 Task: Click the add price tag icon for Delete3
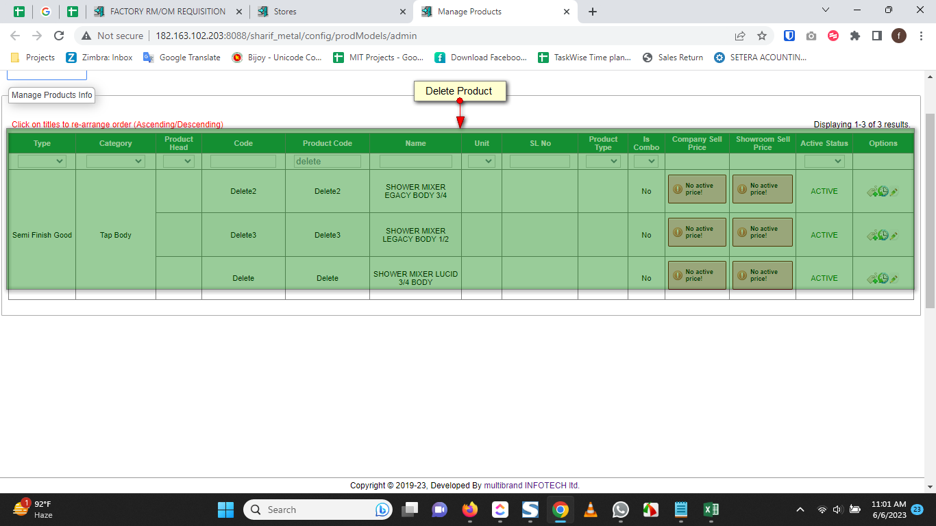(873, 236)
